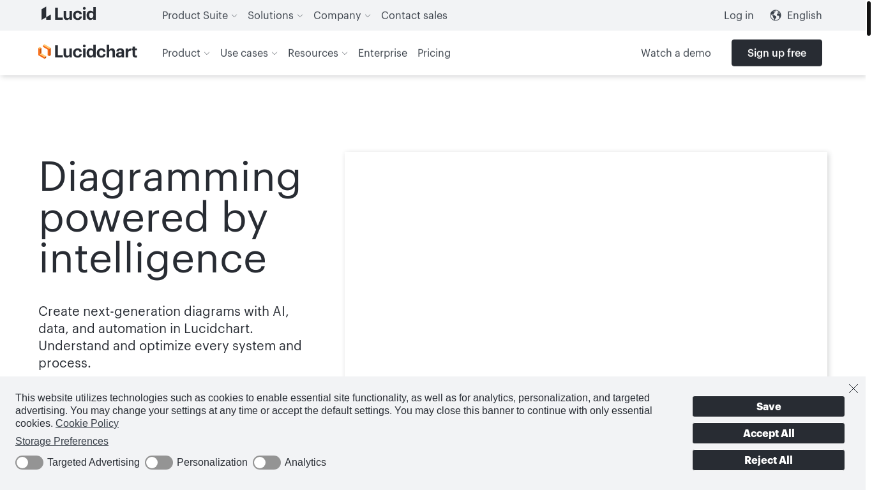Expand the Product Suite dropdown
This screenshot has width=872, height=490.
click(199, 15)
